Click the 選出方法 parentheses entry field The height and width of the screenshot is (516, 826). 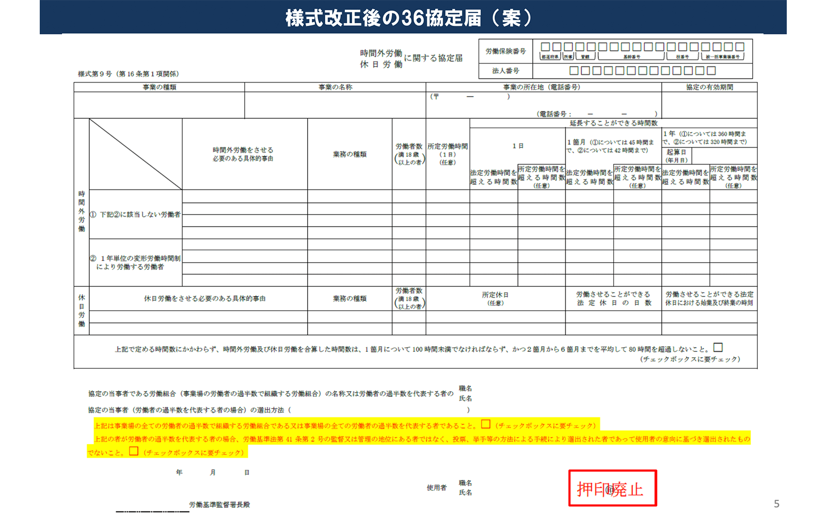coord(379,410)
